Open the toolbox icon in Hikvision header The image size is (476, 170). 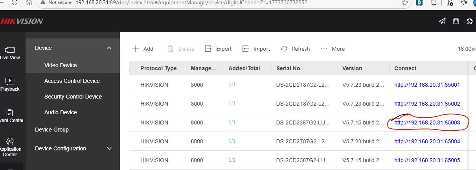click(456, 21)
